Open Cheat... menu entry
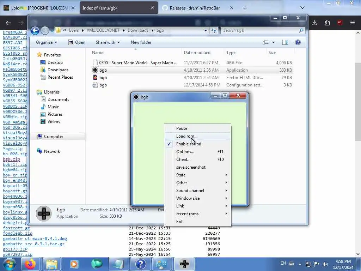Image resolution: width=361 pixels, height=271 pixels. point(197,159)
